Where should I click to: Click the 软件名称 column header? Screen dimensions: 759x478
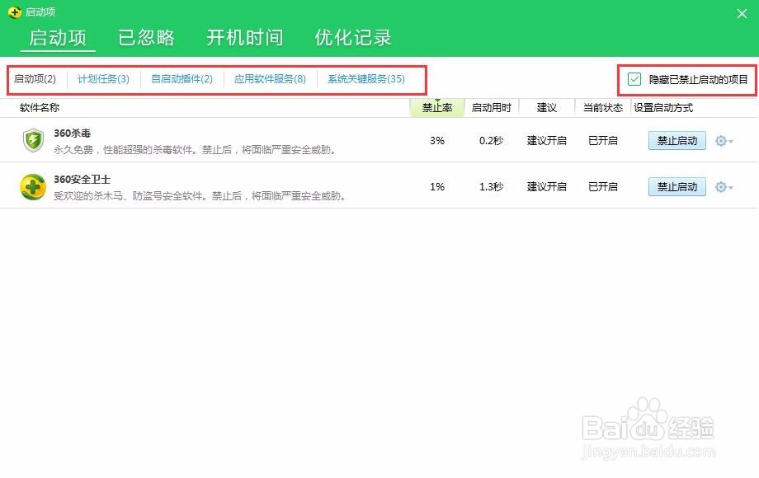[x=40, y=108]
